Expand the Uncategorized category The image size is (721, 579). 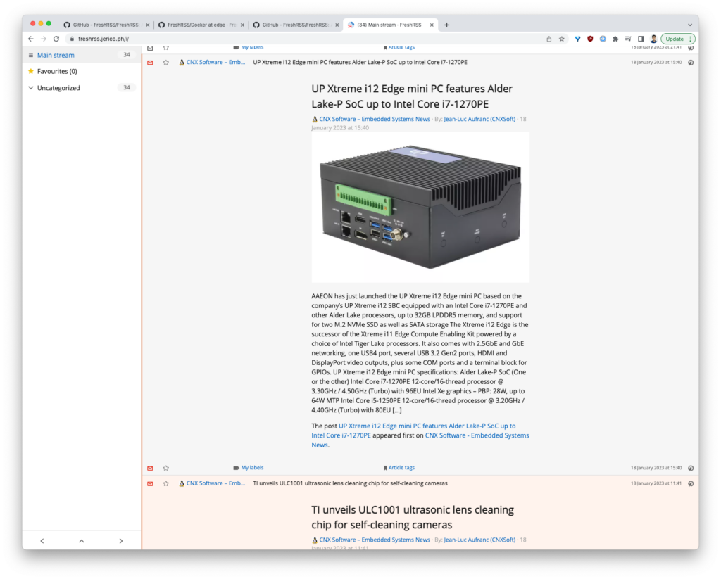click(31, 88)
